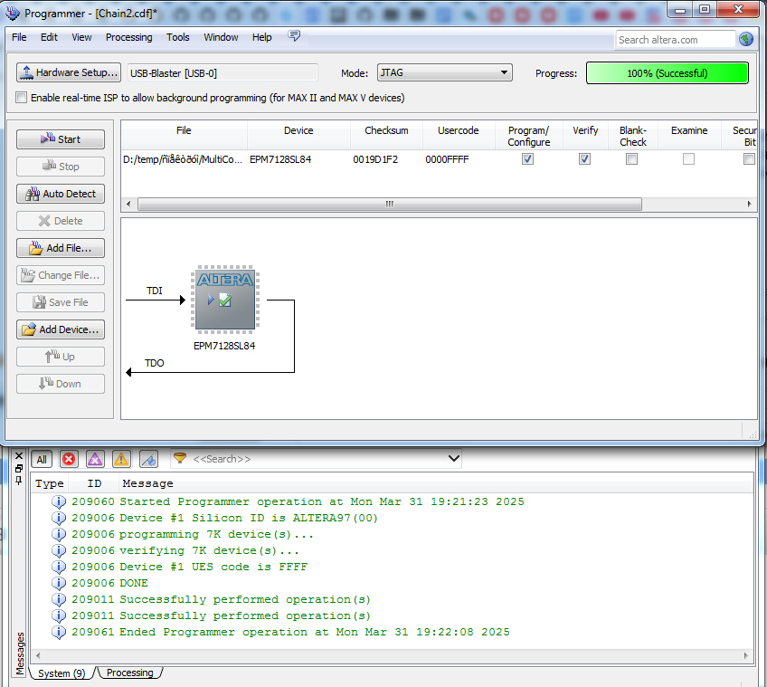Open Hardware Setup dialog
The image size is (767, 687).
tap(69, 72)
